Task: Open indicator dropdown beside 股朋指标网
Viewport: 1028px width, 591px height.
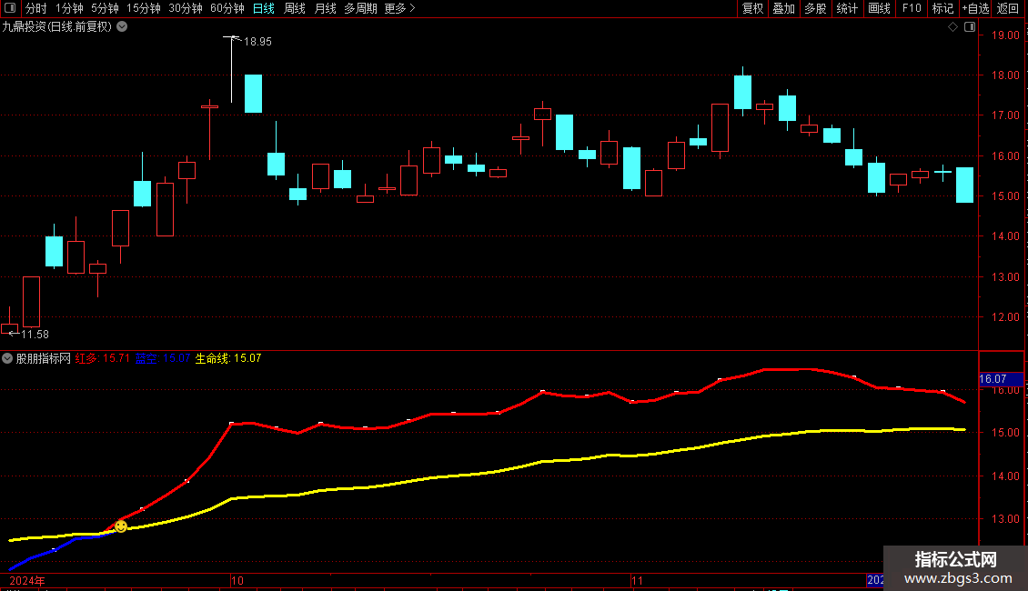Action: click(x=7, y=358)
